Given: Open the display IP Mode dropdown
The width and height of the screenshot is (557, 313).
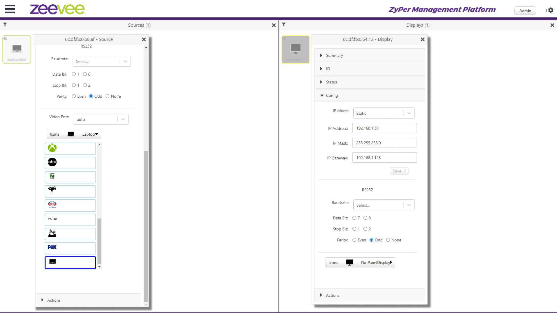Looking at the screenshot, I should coord(384,113).
